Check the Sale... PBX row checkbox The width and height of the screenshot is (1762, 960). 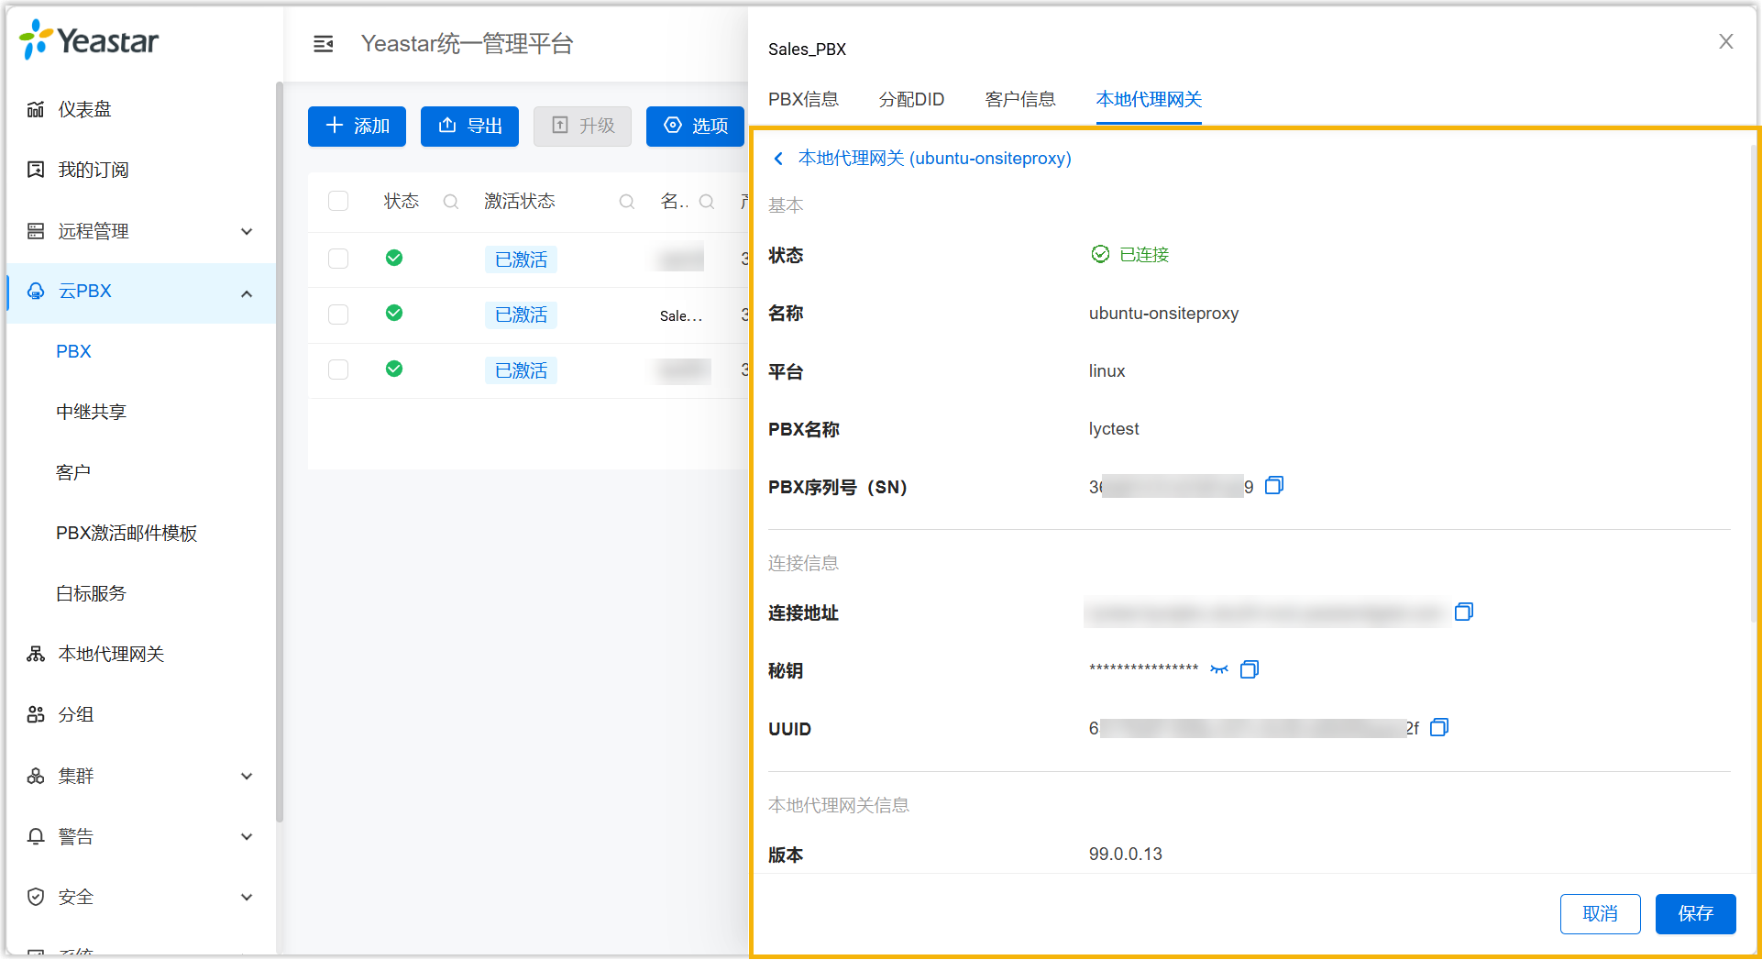tap(338, 314)
